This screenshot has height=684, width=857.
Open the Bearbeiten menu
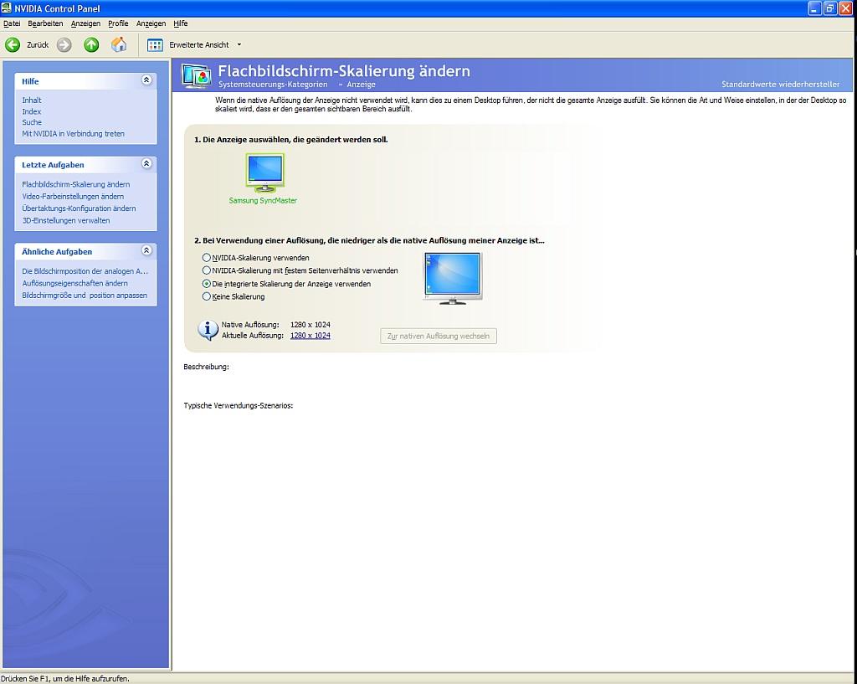pyautogui.click(x=45, y=23)
